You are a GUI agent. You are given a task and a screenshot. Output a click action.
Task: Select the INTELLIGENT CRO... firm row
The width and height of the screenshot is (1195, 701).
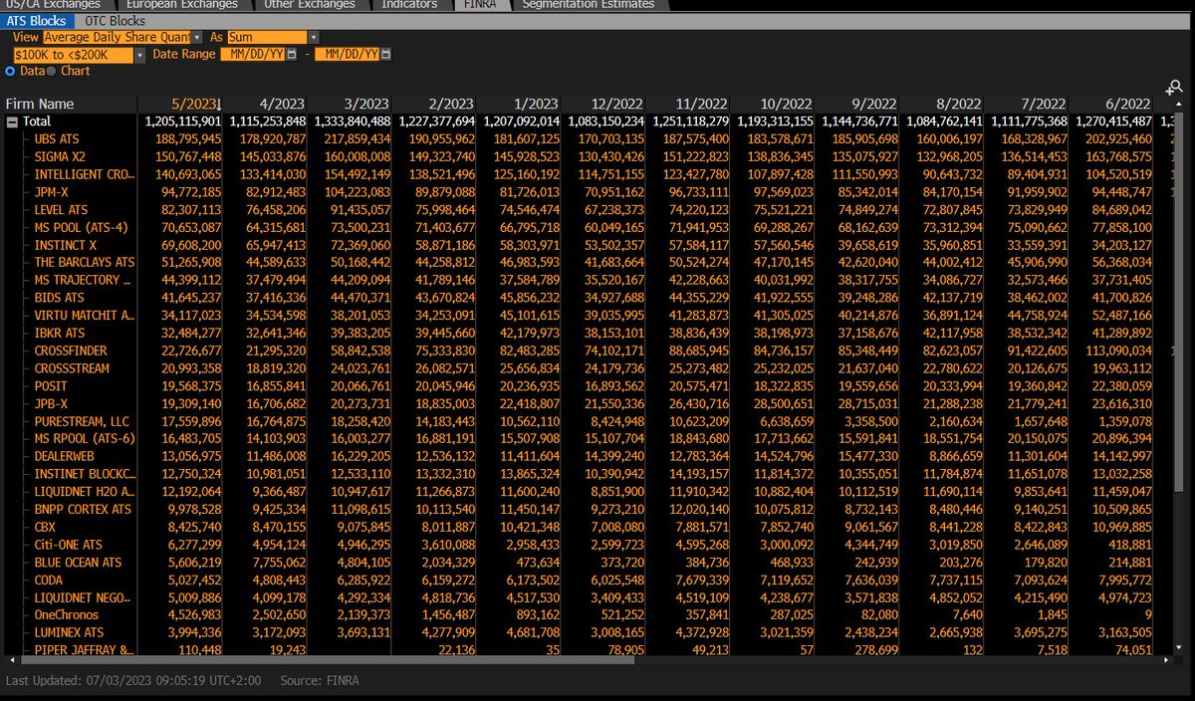click(x=84, y=174)
